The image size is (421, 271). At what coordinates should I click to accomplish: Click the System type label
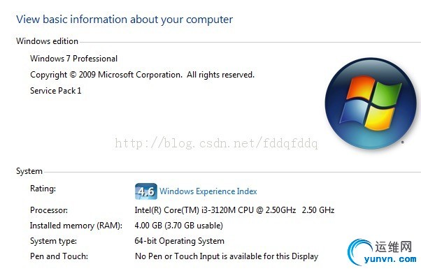(53, 241)
